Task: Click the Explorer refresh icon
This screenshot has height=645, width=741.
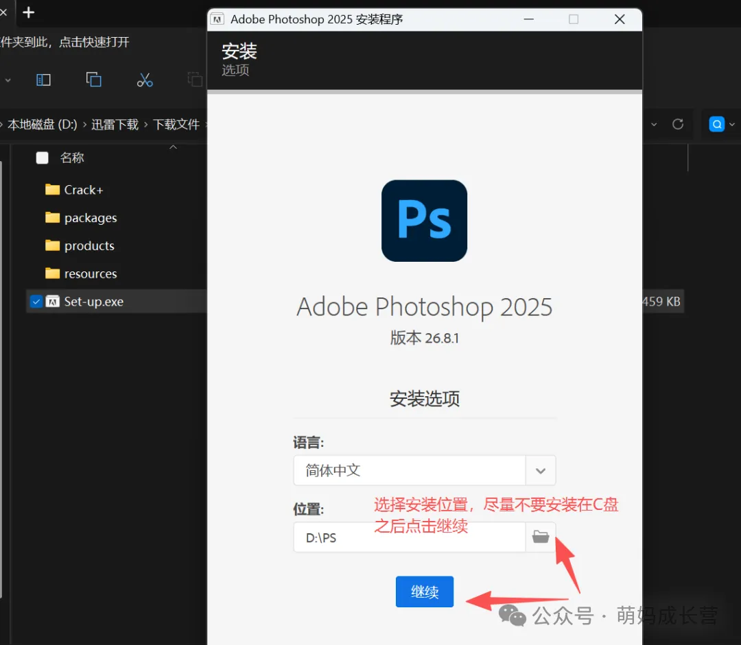Action: click(678, 124)
